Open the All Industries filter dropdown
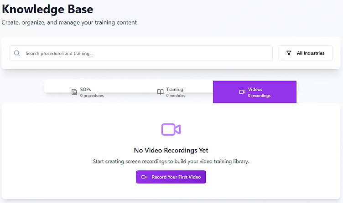 coord(305,53)
